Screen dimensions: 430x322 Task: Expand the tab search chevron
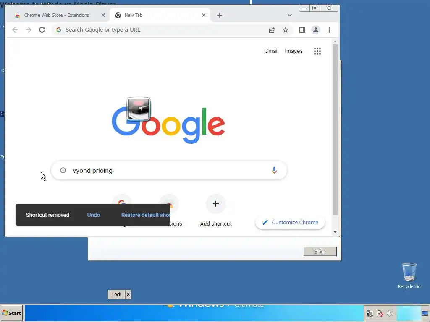pos(290,15)
